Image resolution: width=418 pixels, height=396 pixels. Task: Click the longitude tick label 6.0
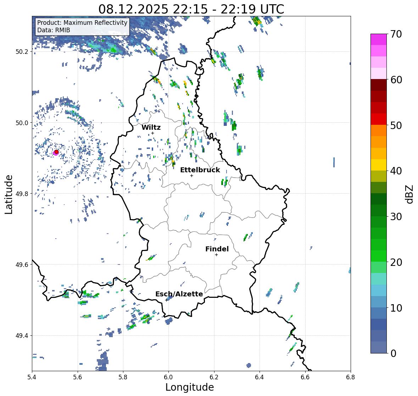point(168,377)
